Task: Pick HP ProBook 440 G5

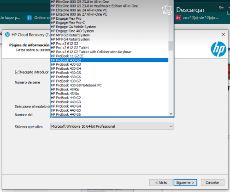Action: point(109,110)
